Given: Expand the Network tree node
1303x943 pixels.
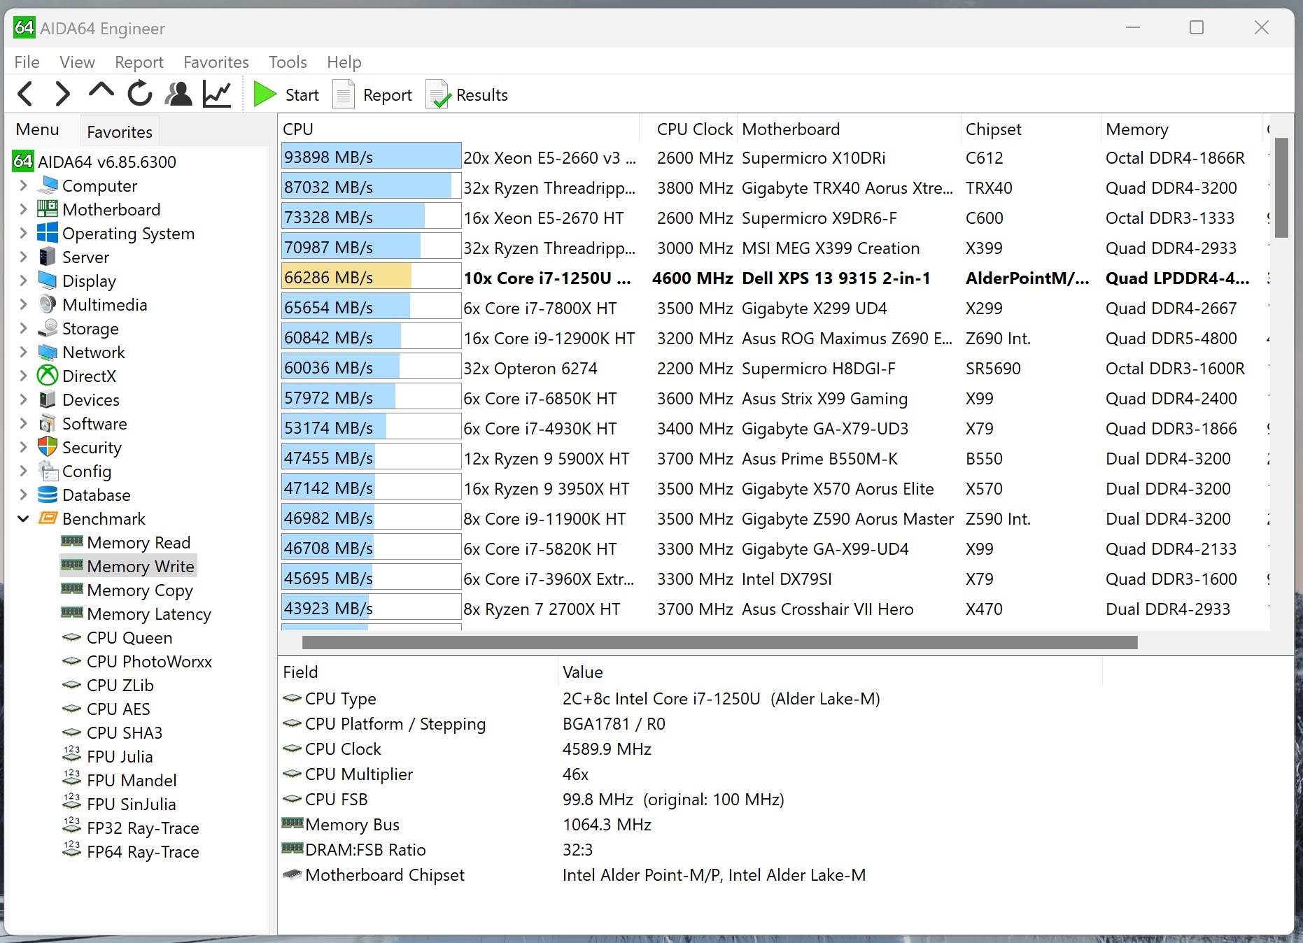Looking at the screenshot, I should (23, 353).
